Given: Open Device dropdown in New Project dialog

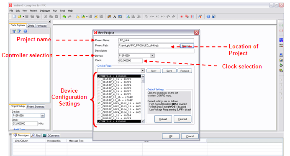Looking at the screenshot, I should [152, 56].
